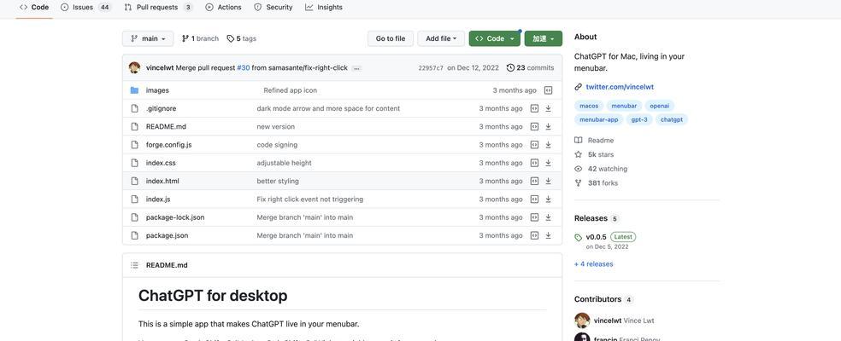
Task: Open the Issues tab
Action: [85, 8]
